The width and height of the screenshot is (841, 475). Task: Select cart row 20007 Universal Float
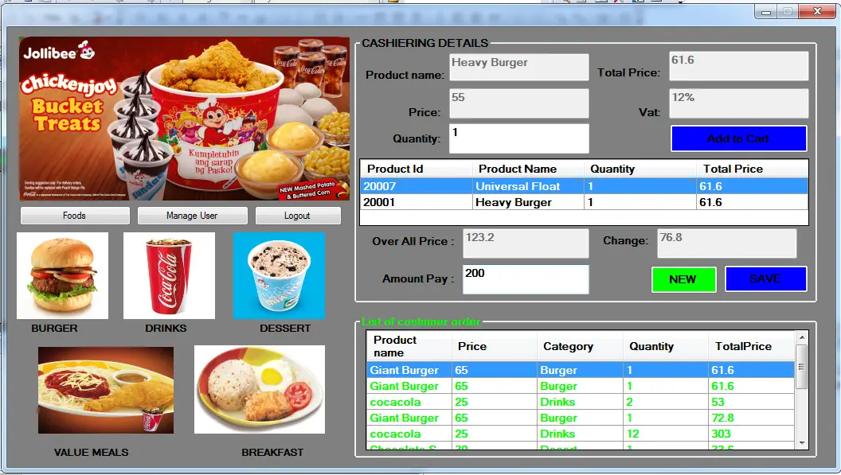pyautogui.click(x=584, y=186)
